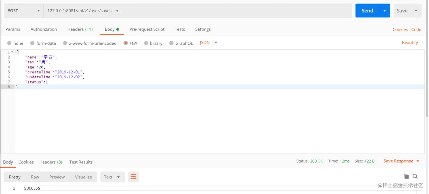Collapse the JSON fold arrow on line 1
Screen dimensions: 429x194
tap(12, 52)
